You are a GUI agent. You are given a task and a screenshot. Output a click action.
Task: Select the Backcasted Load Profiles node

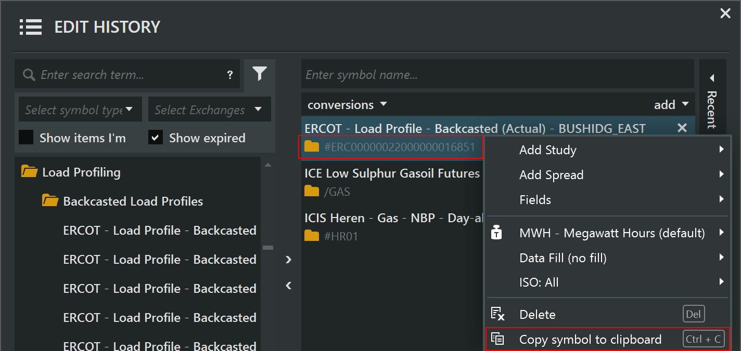coord(133,201)
